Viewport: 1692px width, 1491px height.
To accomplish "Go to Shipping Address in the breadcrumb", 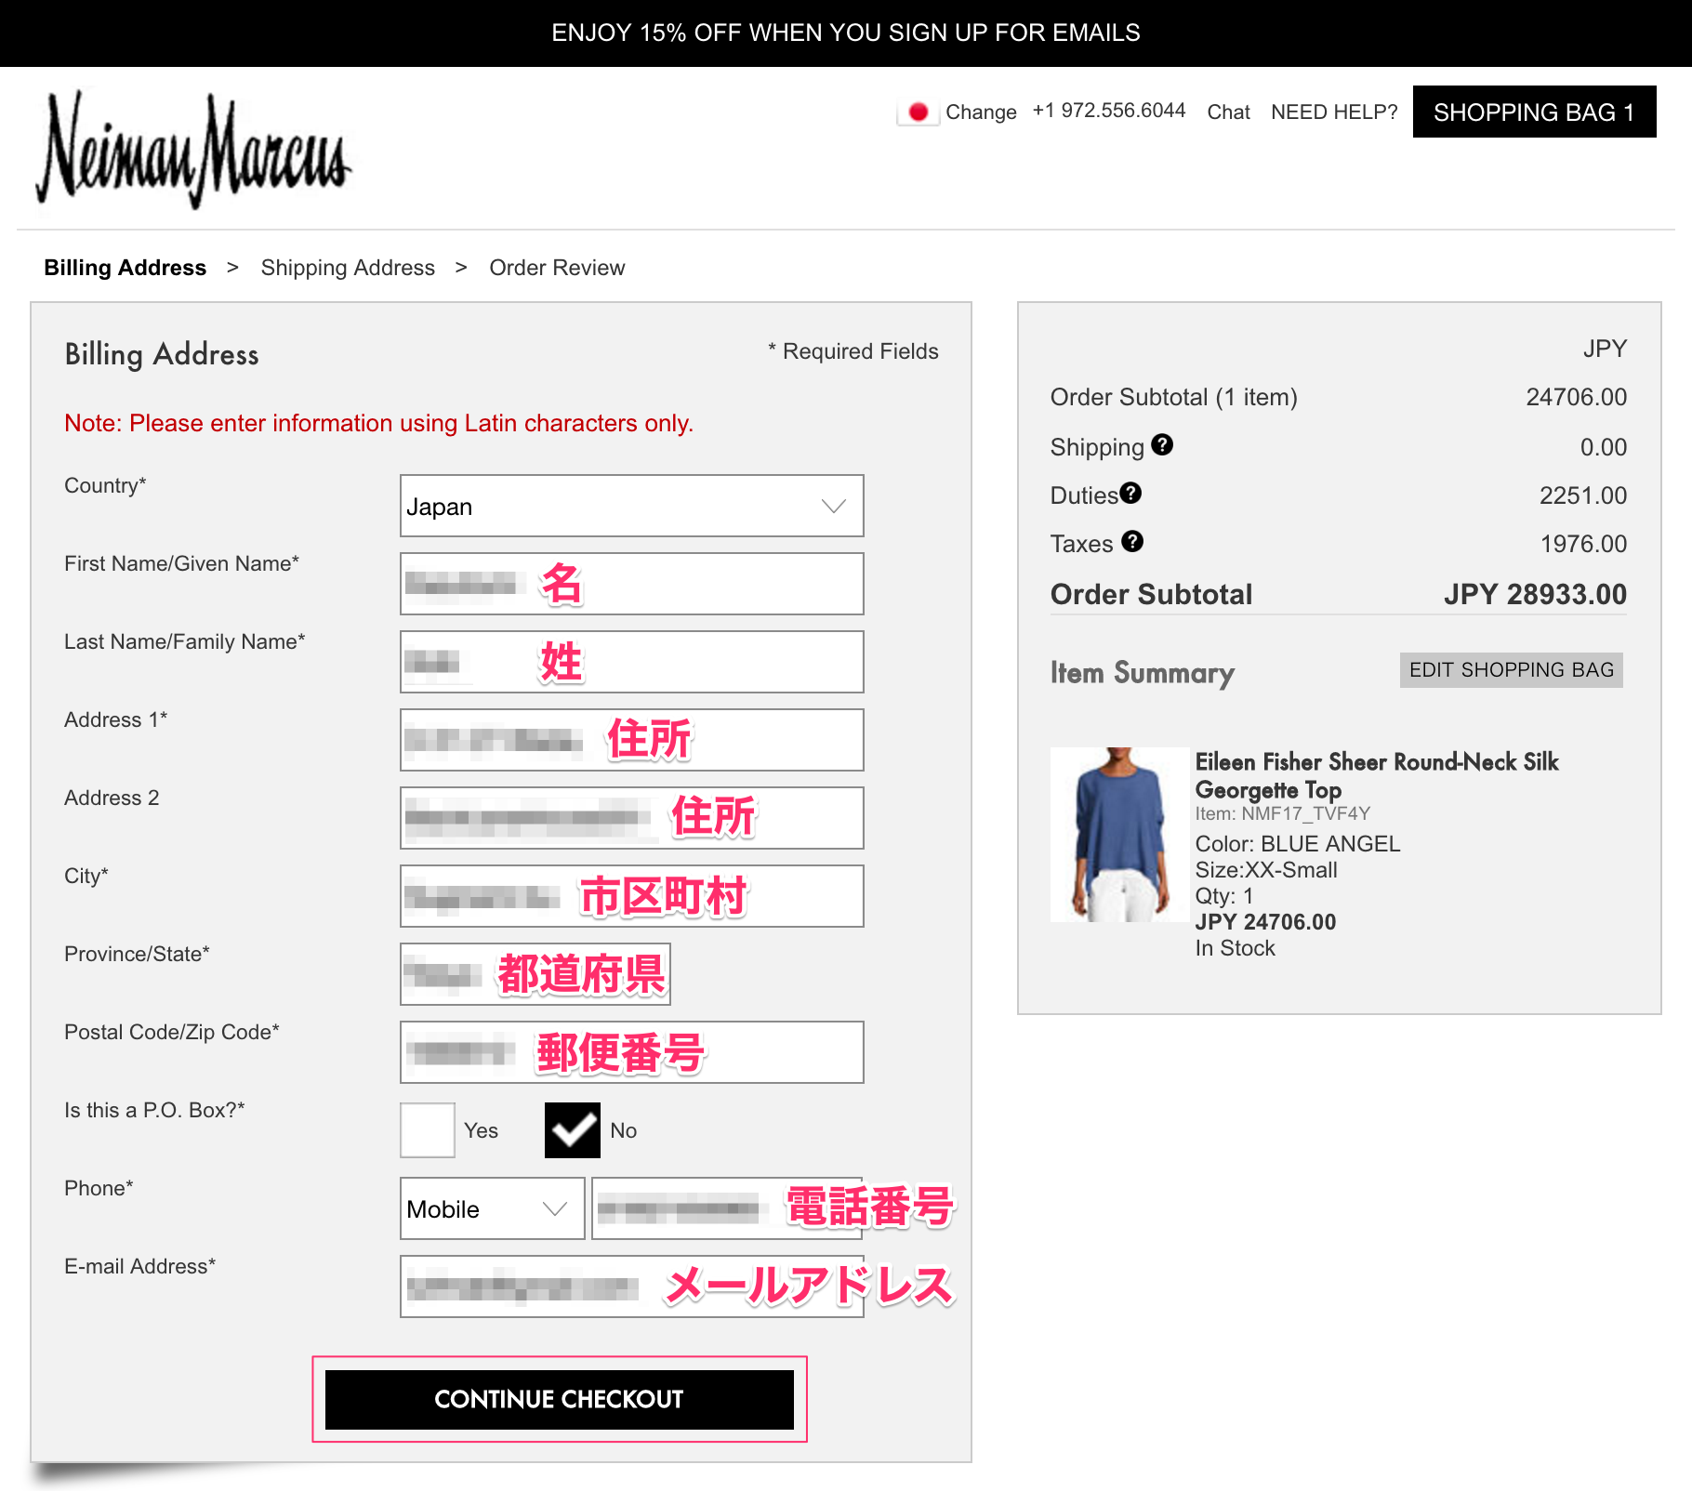I will coord(349,268).
